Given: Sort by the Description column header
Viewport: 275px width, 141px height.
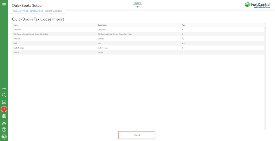Looking at the screenshot, I should pos(102,25).
